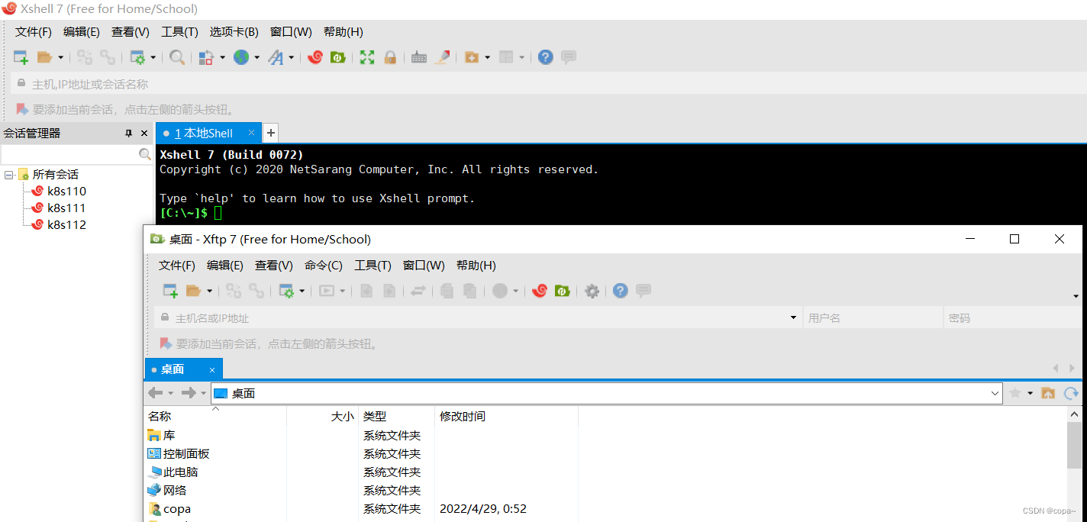The width and height of the screenshot is (1087, 522).
Task: Open the Xftp home directory icon
Action: (x=1048, y=392)
